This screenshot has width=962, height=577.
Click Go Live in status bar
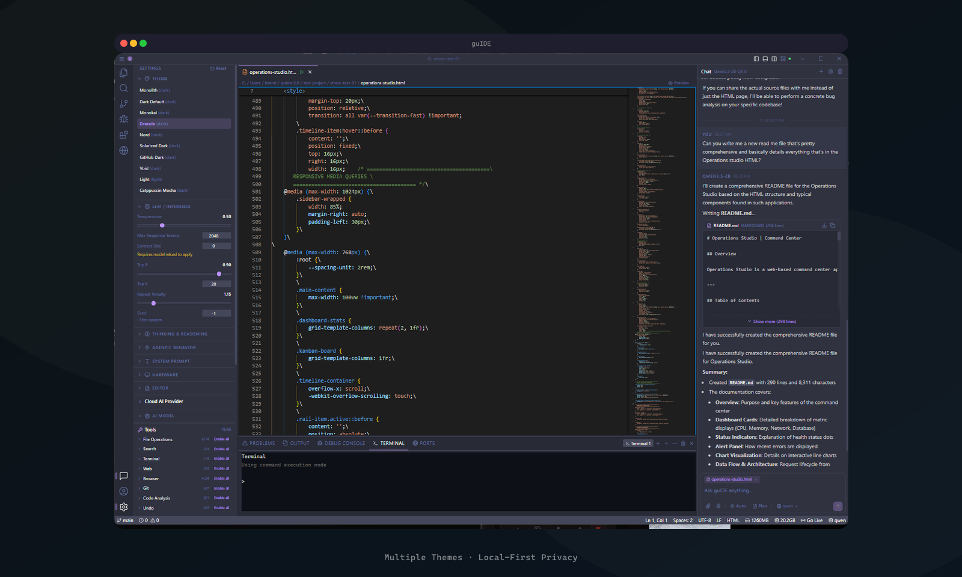pyautogui.click(x=812, y=521)
